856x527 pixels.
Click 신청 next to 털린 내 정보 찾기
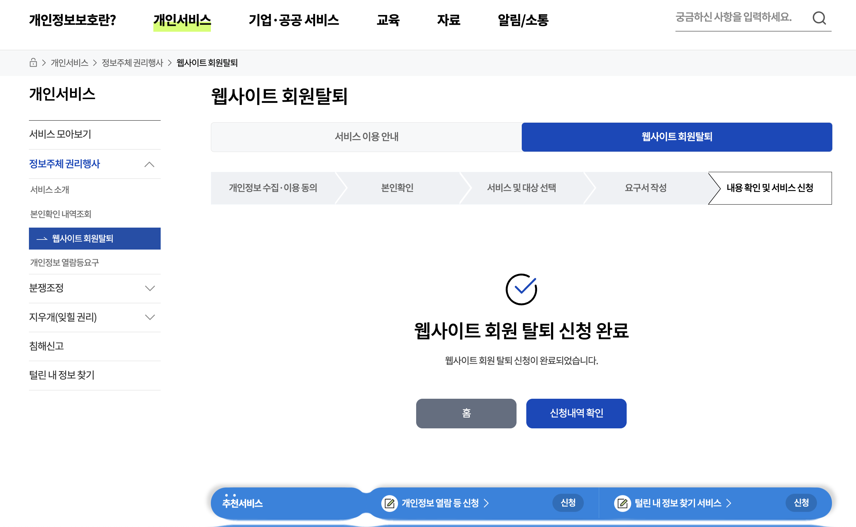801,503
